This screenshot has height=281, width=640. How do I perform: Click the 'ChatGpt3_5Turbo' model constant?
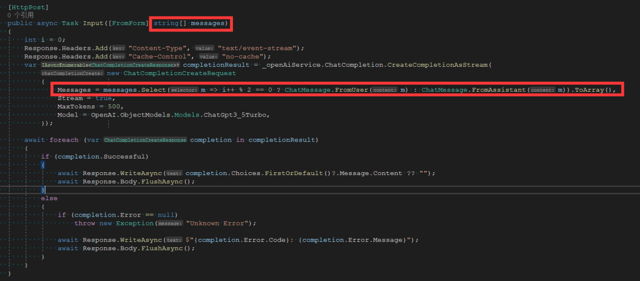tap(236, 115)
